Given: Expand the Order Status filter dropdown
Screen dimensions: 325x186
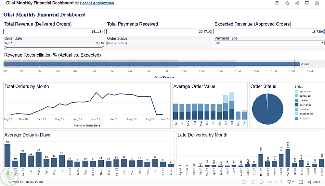Looking at the screenshot, I should 210,43.
